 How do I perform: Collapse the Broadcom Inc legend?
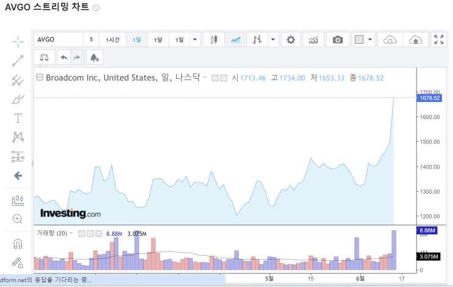pos(40,78)
